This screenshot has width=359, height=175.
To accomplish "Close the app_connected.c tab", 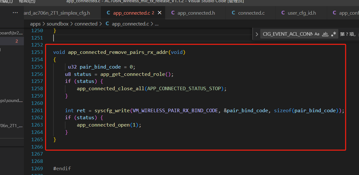I will [160, 13].
